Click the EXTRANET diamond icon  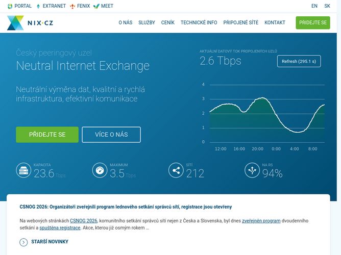tap(38, 6)
